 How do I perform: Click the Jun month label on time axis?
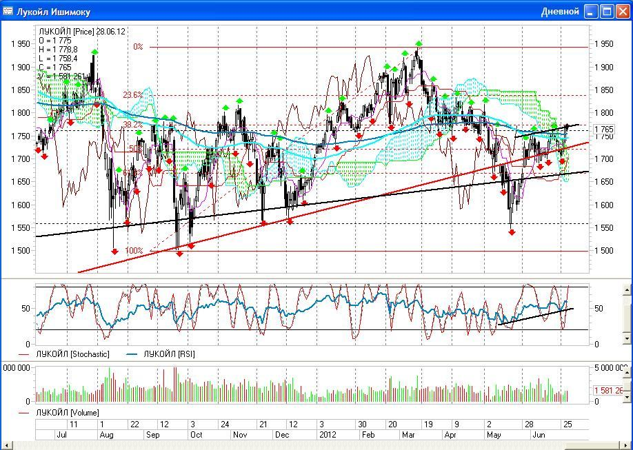[x=539, y=435]
